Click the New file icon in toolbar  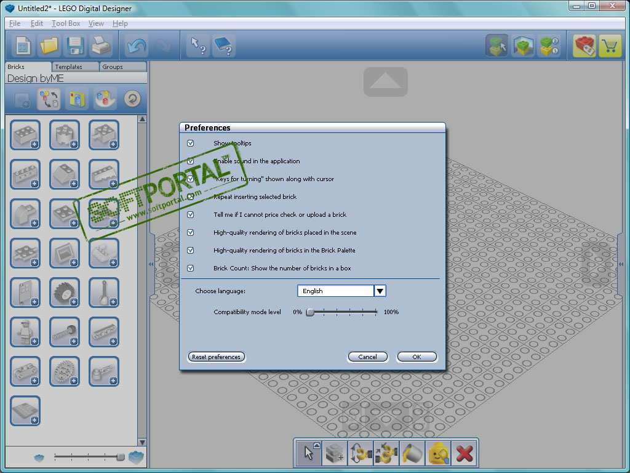coord(23,46)
